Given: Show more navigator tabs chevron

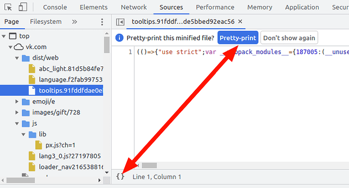Looking at the screenshot, I should (74, 22).
